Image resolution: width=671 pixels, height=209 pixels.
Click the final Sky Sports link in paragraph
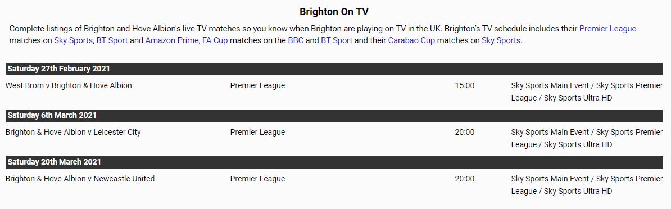(x=501, y=40)
